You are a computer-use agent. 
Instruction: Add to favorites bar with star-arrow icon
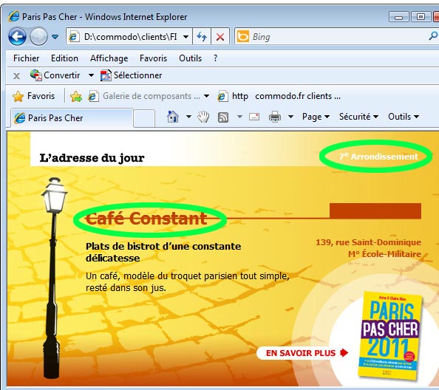click(x=76, y=97)
